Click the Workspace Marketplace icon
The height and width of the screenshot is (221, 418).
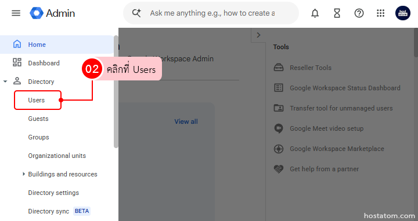click(x=279, y=149)
